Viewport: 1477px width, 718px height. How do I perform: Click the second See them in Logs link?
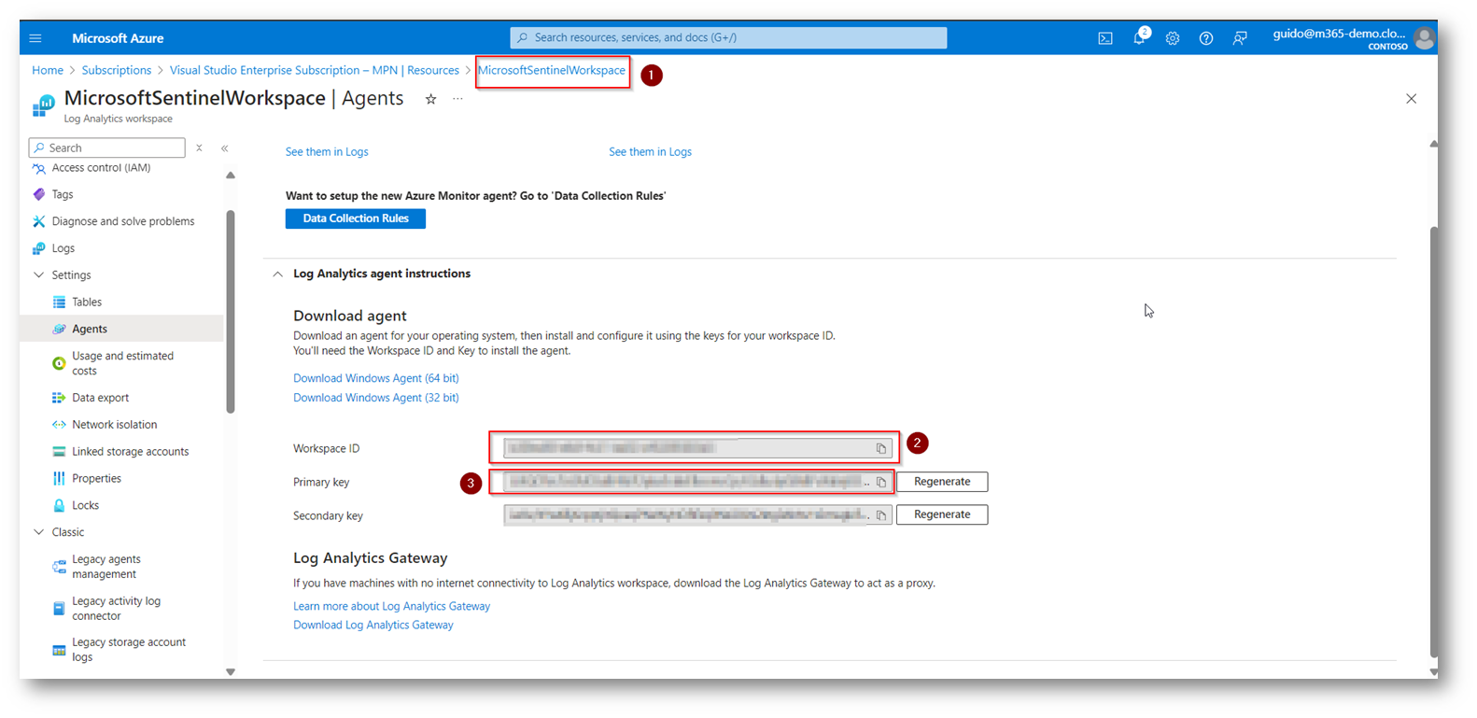pos(650,152)
